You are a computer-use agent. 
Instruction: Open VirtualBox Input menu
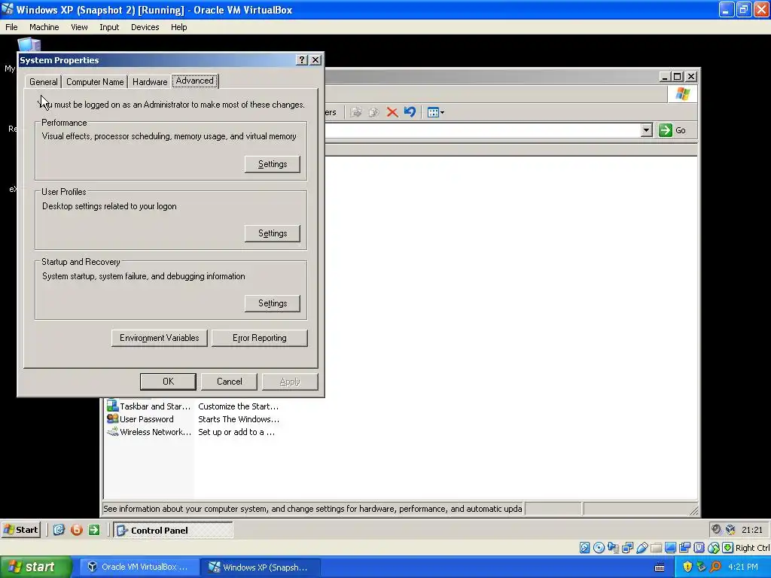[x=109, y=27]
